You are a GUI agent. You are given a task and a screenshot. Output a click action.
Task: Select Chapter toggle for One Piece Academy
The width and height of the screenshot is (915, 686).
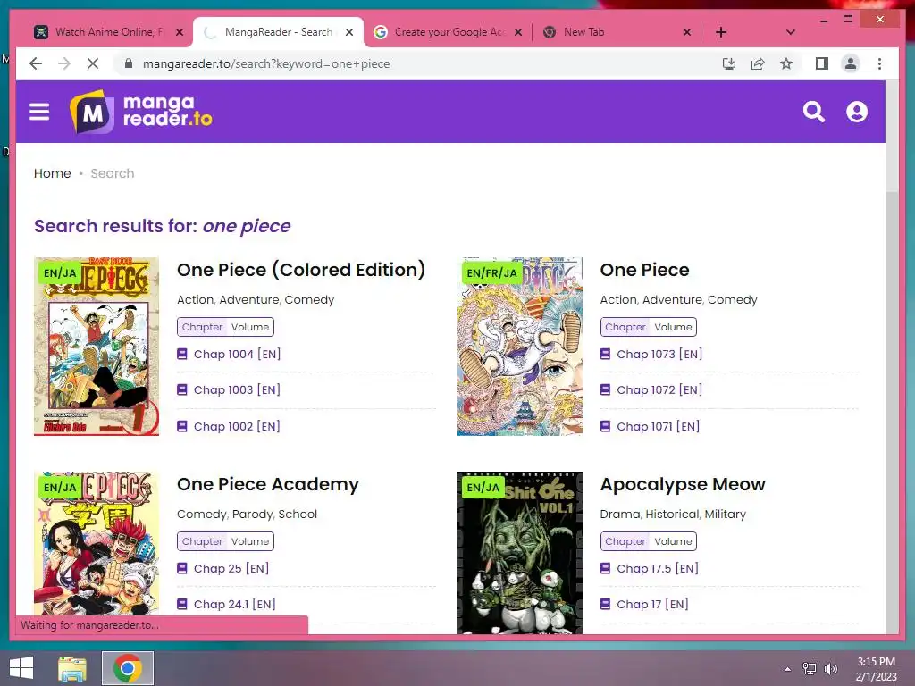[202, 541]
